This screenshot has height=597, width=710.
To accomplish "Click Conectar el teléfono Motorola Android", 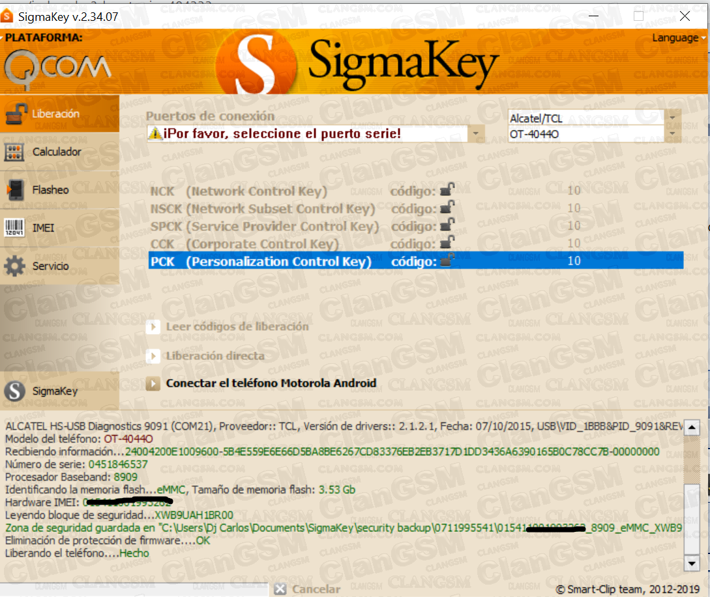I will (271, 383).
